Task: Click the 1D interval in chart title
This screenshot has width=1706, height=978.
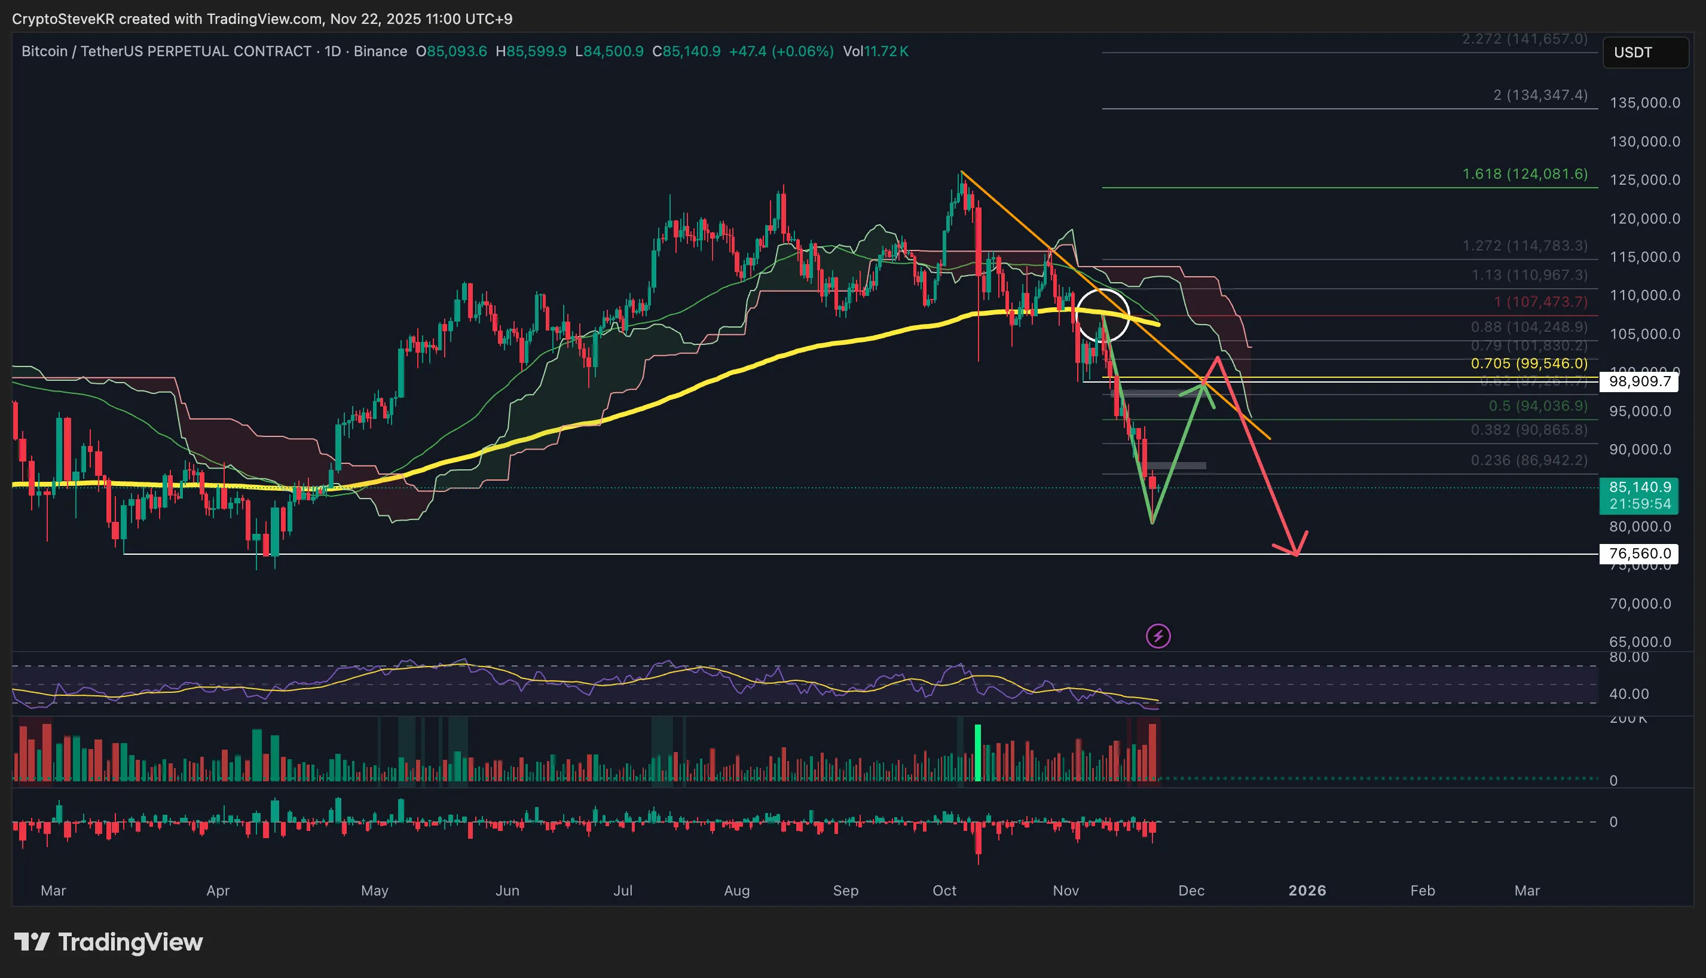Action: (x=332, y=51)
